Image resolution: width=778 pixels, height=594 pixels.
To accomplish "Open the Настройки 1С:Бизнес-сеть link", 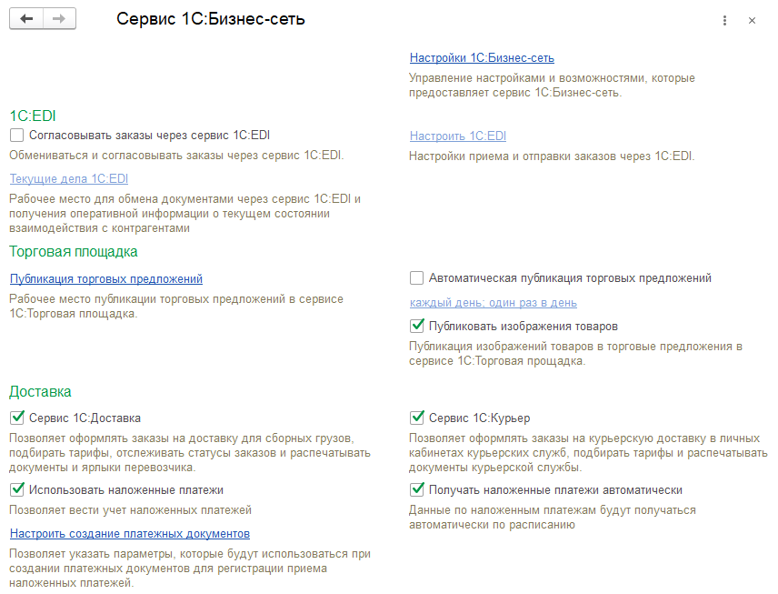I will click(482, 58).
